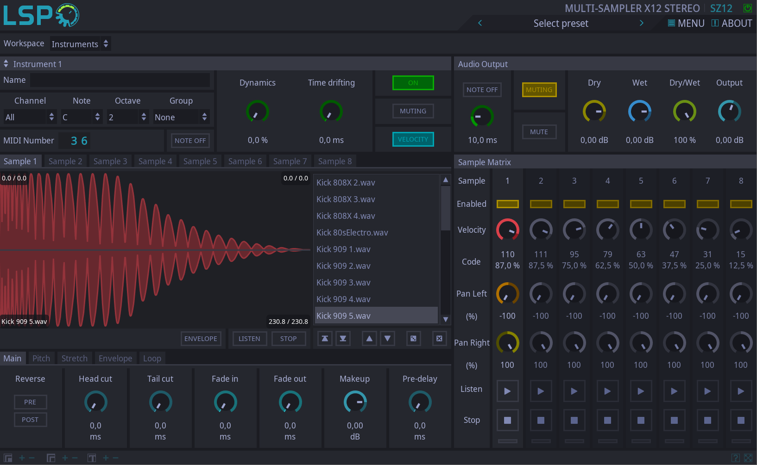The image size is (757, 465).
Task: Select previous file with up-triangle icon
Action: (x=369, y=339)
